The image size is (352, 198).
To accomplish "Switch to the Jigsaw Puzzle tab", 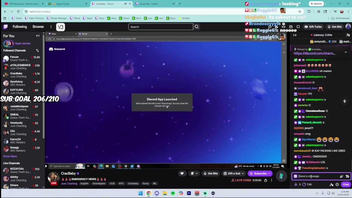I will pyautogui.click(x=67, y=4).
